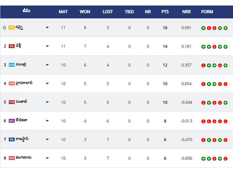Click the Punjab team logo badge

point(11,102)
